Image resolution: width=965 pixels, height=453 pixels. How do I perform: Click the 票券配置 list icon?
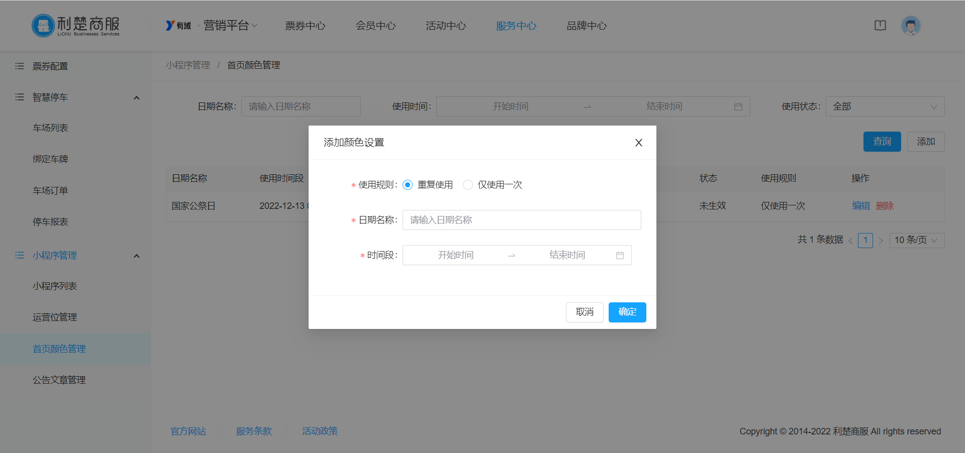click(x=20, y=66)
